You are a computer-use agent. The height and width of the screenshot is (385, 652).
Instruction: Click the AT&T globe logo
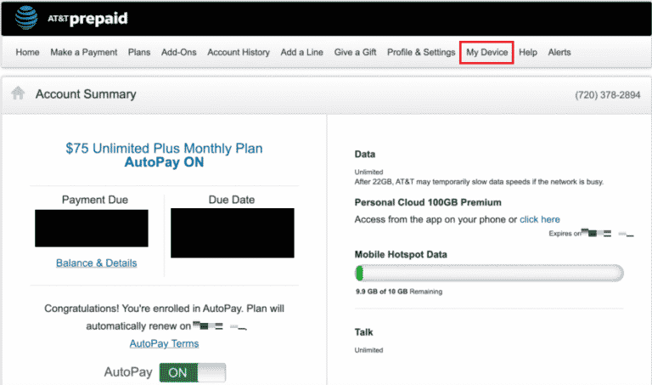click(26, 18)
